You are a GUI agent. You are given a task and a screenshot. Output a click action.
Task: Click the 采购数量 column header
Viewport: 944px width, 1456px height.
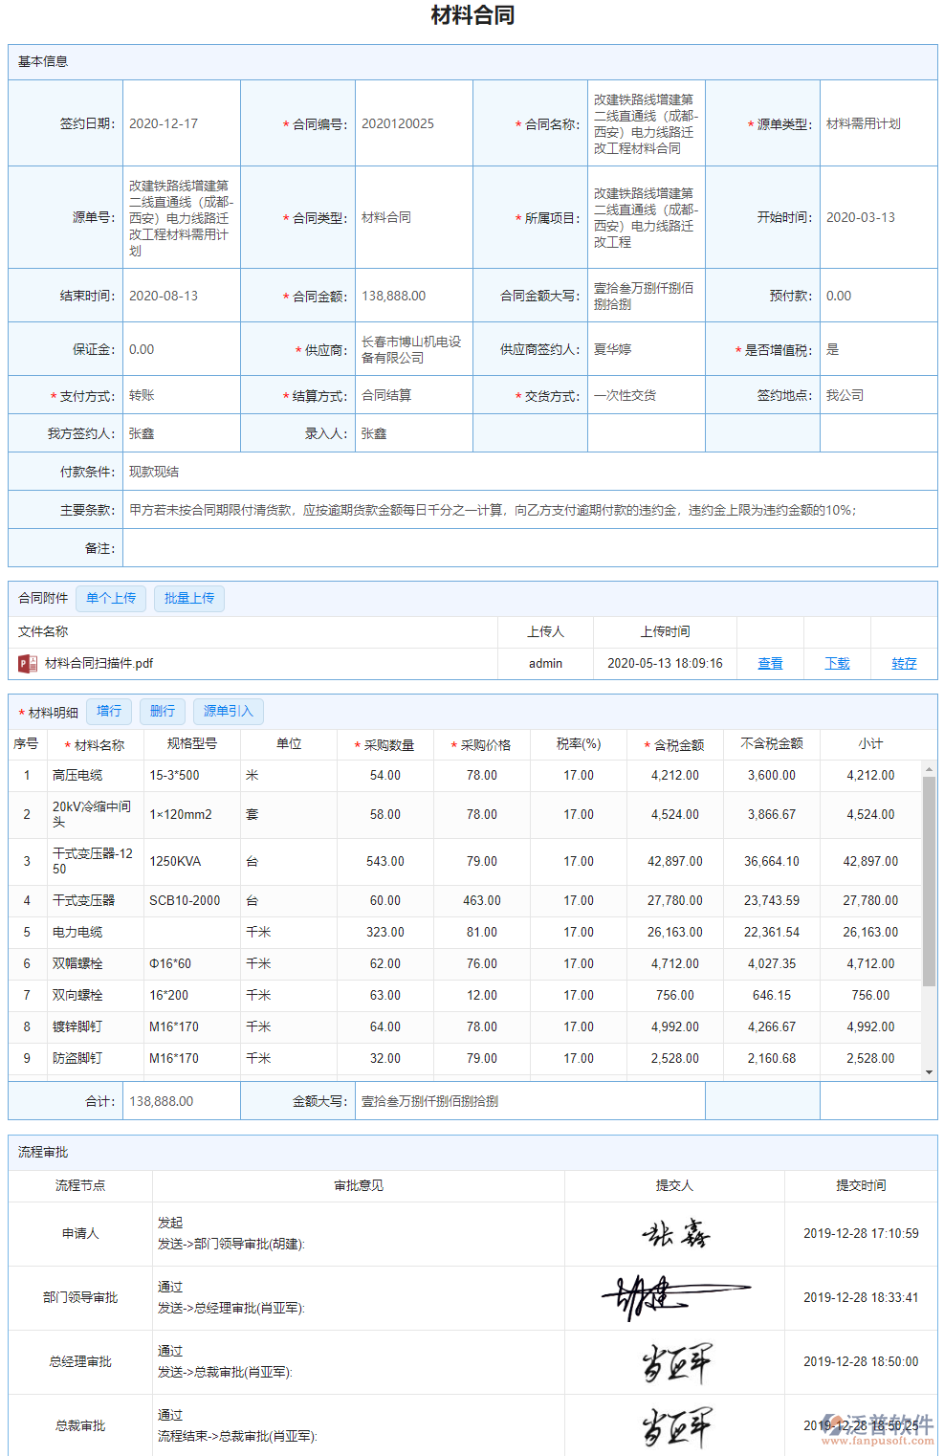[388, 744]
